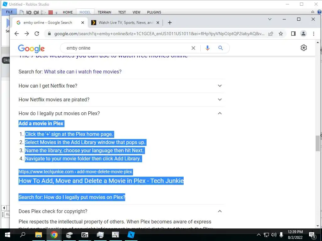Screen dimensions: 322x241
Task: Open PLUGINS ribbon tab in Roblox Studio
Action: [x=154, y=12]
